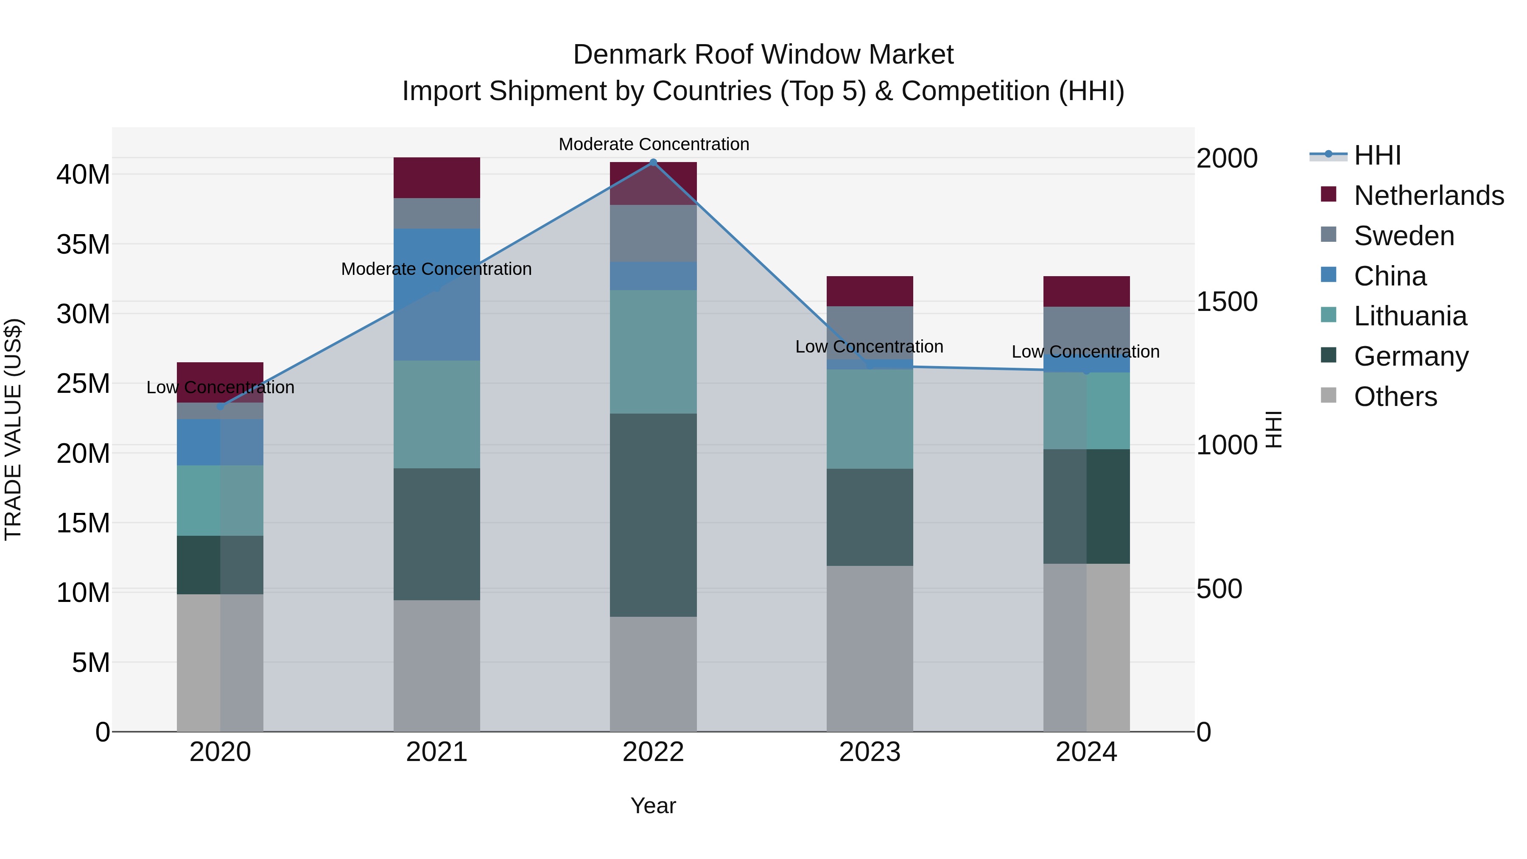This screenshot has height=859, width=1527.
Task: Toggle the HHI legend entry
Action: click(1356, 155)
